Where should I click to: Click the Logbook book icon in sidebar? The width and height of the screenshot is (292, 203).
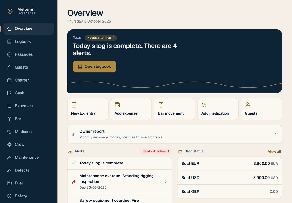(9, 41)
